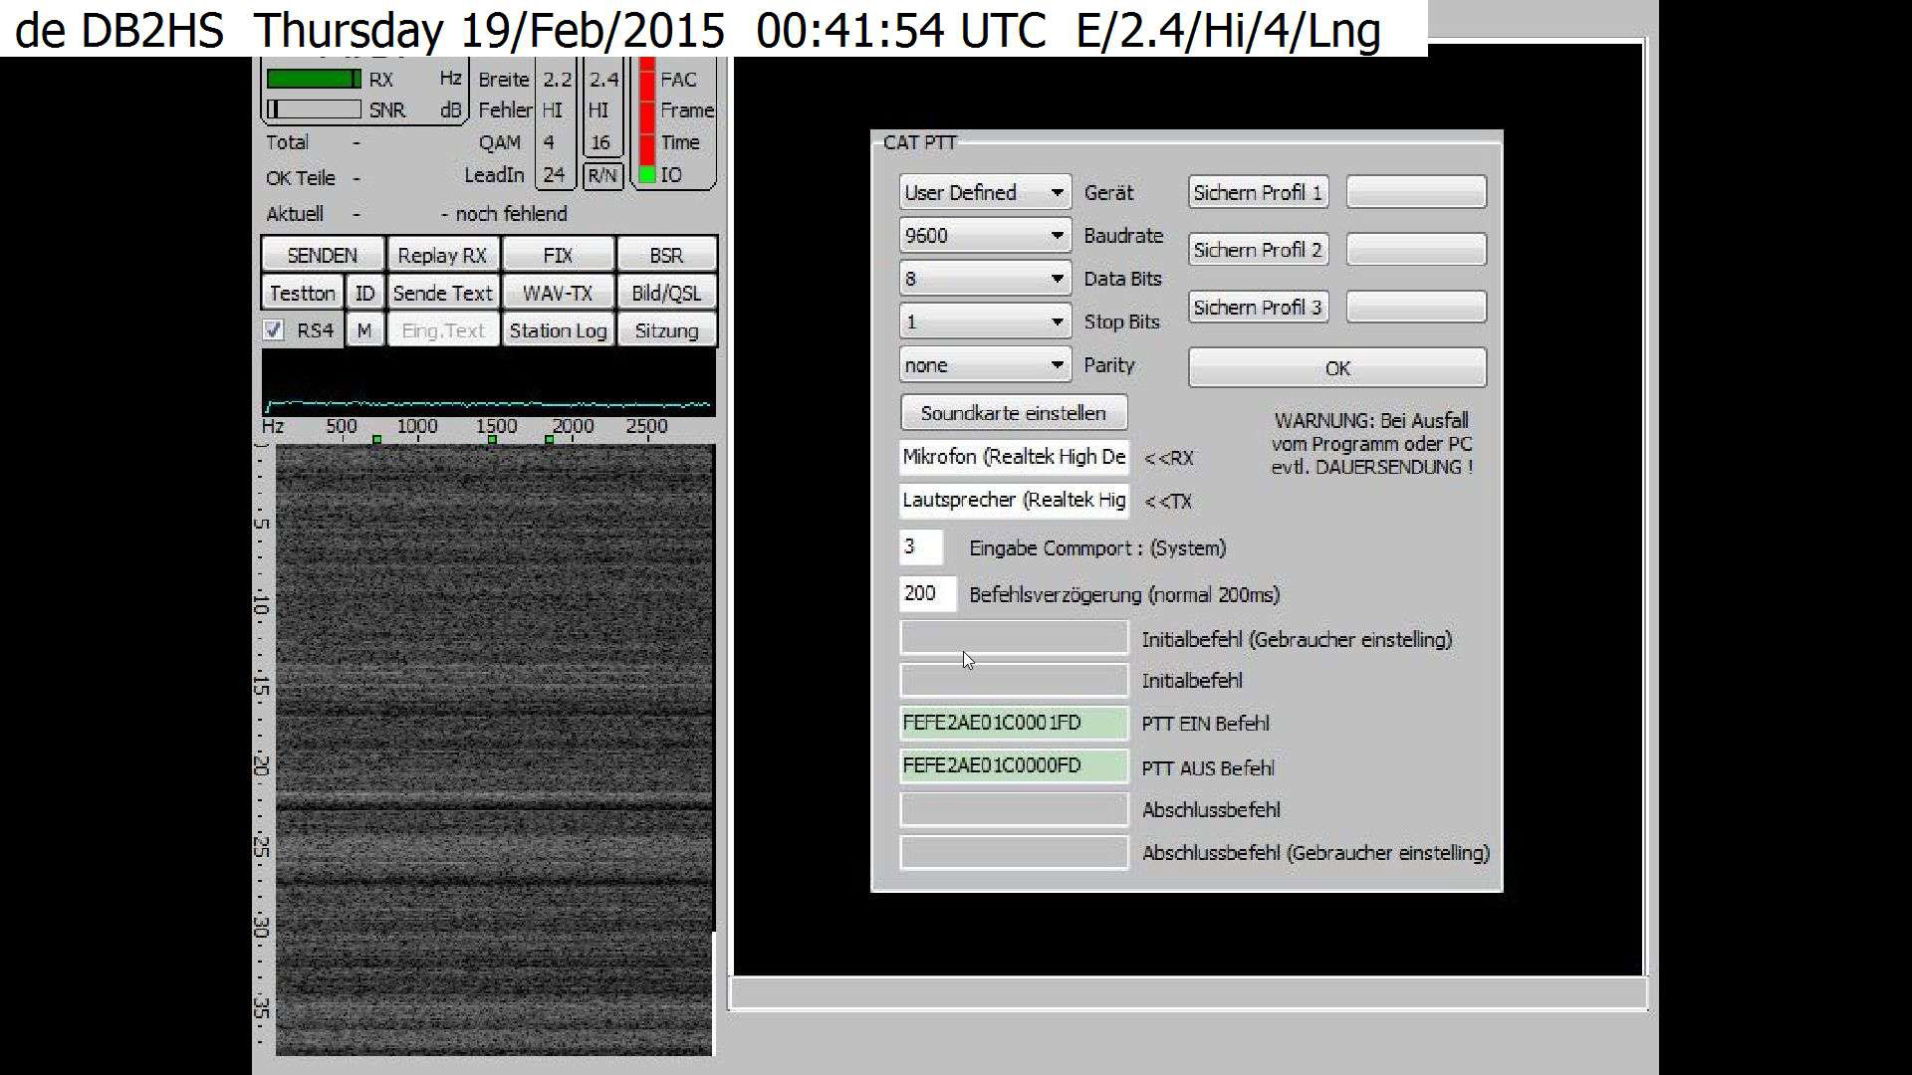Click the Eingabe Commport number field
This screenshot has width=1912, height=1075.
coord(920,546)
